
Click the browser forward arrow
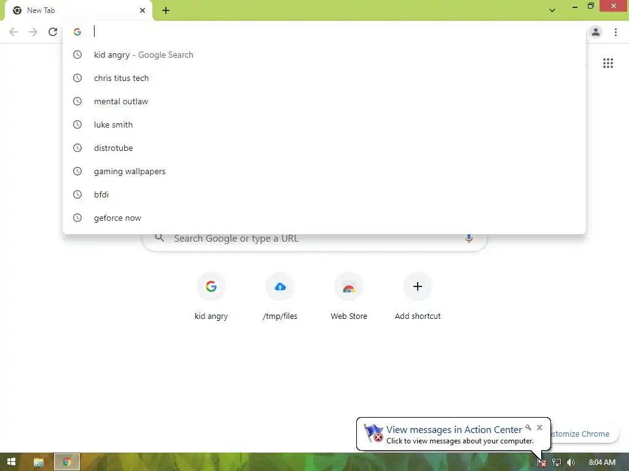point(33,32)
